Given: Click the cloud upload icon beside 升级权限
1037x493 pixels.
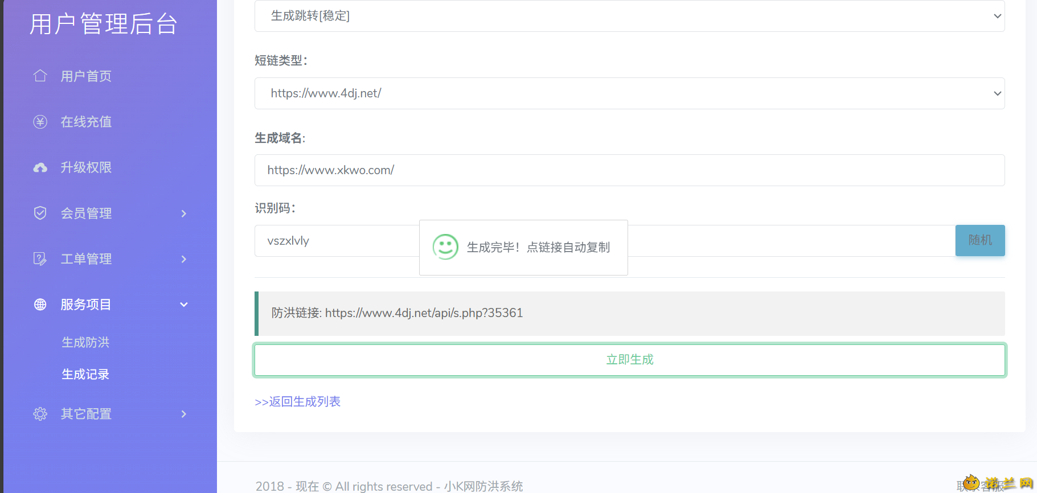Looking at the screenshot, I should (40, 167).
